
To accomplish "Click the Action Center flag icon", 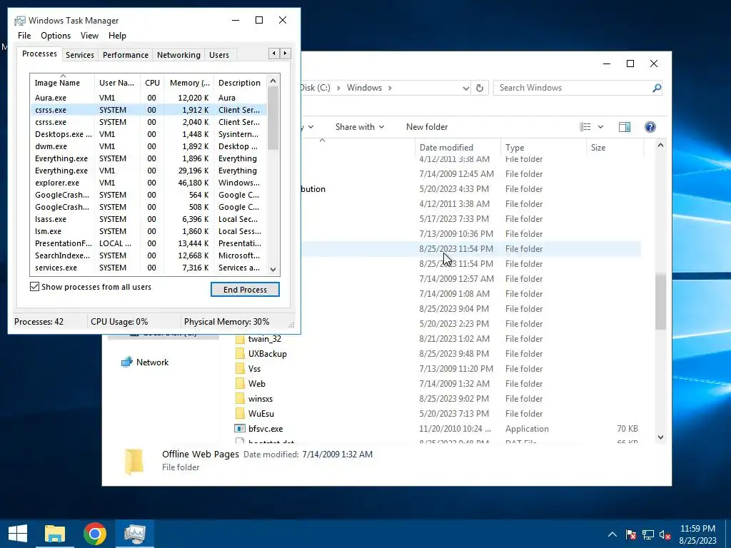I will tap(631, 534).
